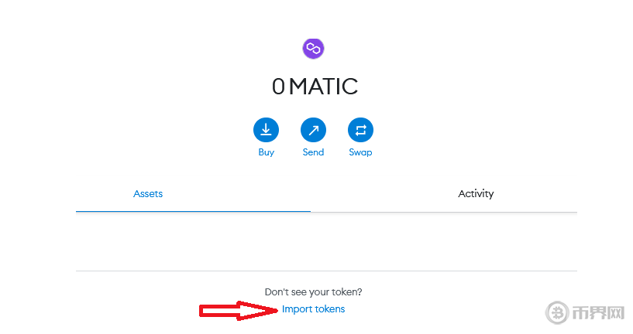Click the MATIC currency symbol text
The width and height of the screenshot is (633, 334).
[x=324, y=87]
